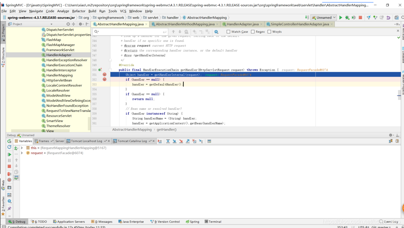Click the Build project down-arrow icon
Viewport: 404px width, 228px height.
coord(307,17)
